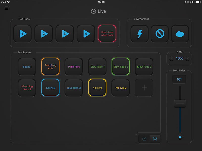Screen dimensions: 202x151
Task: Trigger Hot Cue 3
Action: click(65, 34)
